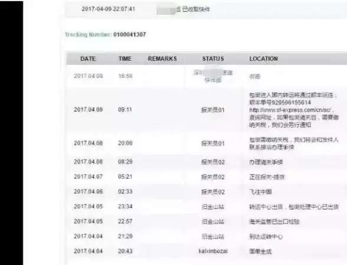Select time 20:06
The width and height of the screenshot is (347, 265).
pyautogui.click(x=125, y=143)
